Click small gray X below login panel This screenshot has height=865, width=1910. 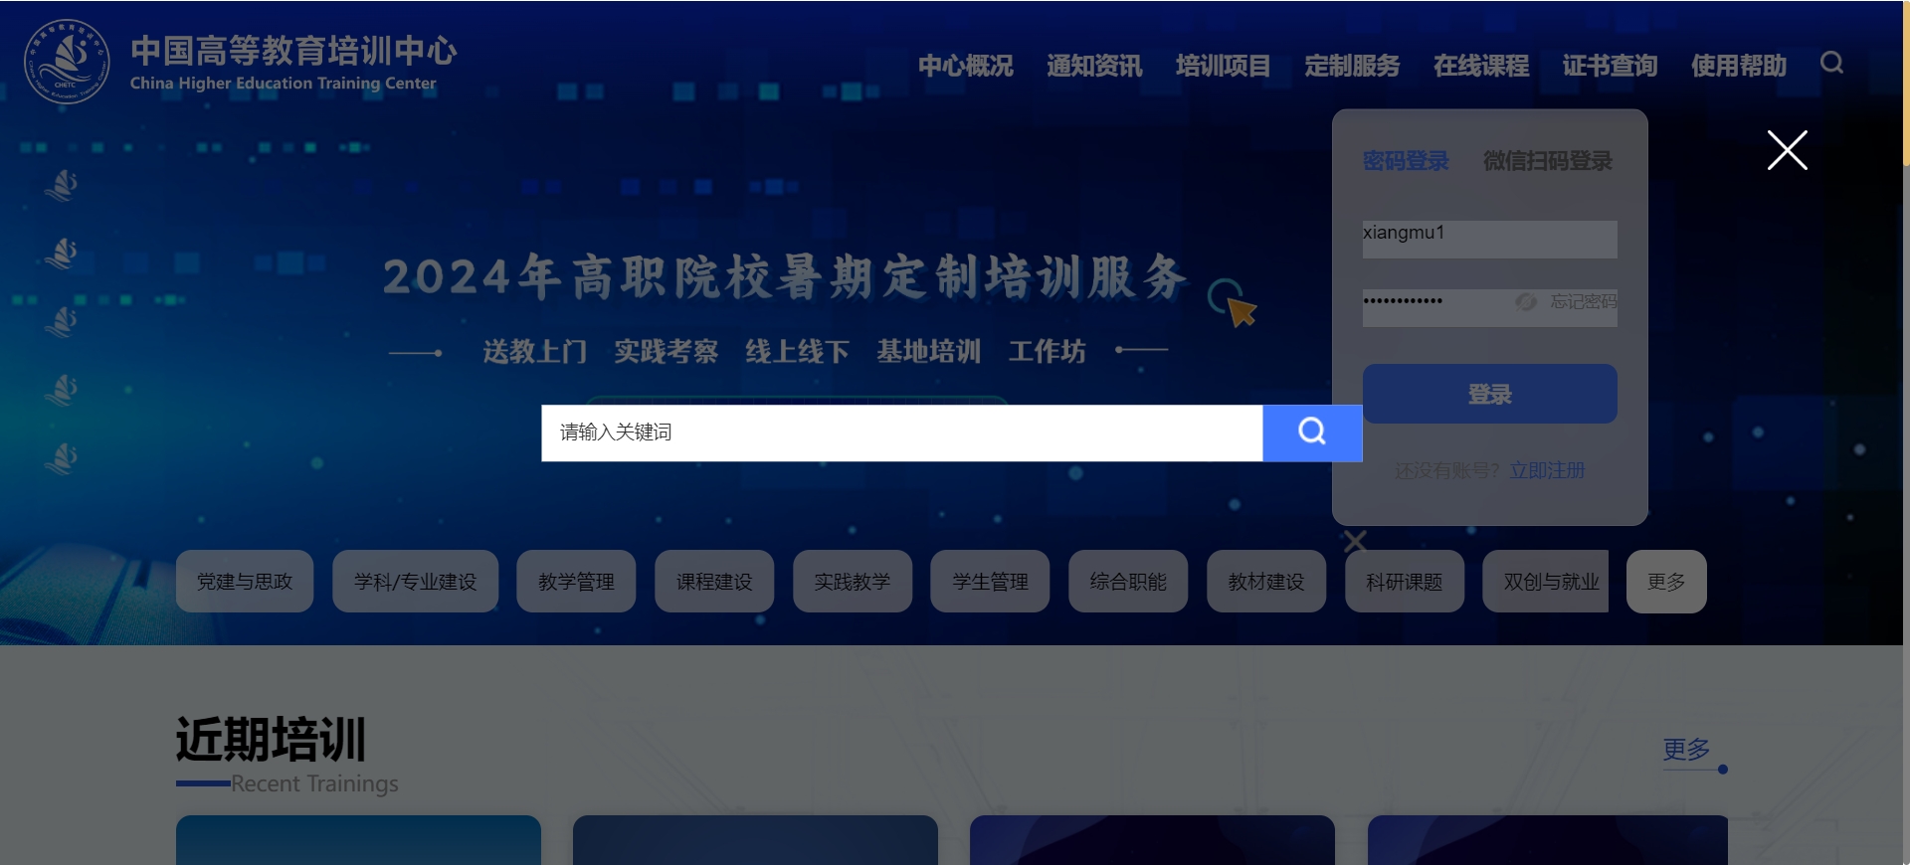(1355, 541)
